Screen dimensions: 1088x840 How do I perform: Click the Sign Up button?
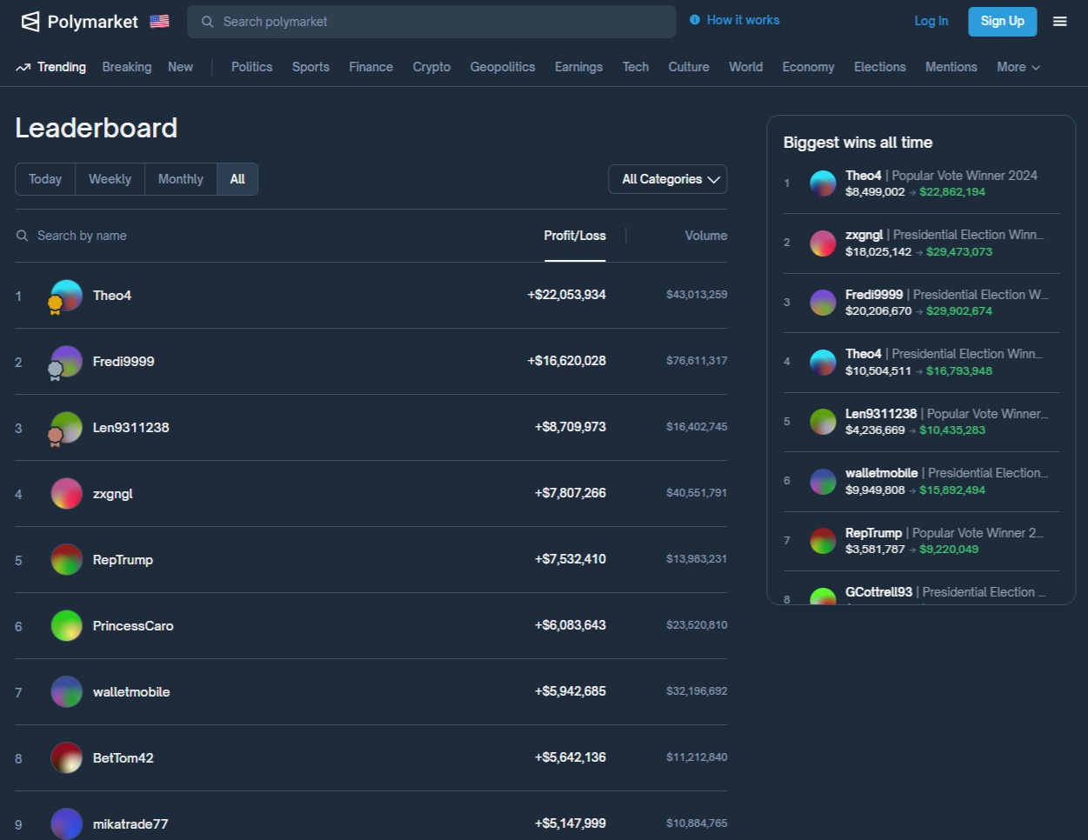(x=1002, y=22)
